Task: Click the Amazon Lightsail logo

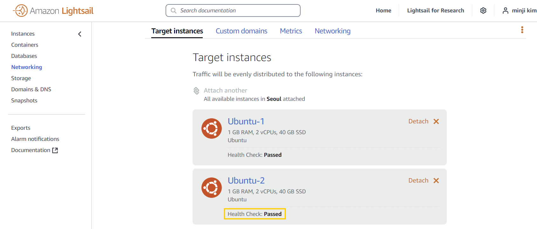Action: click(53, 11)
